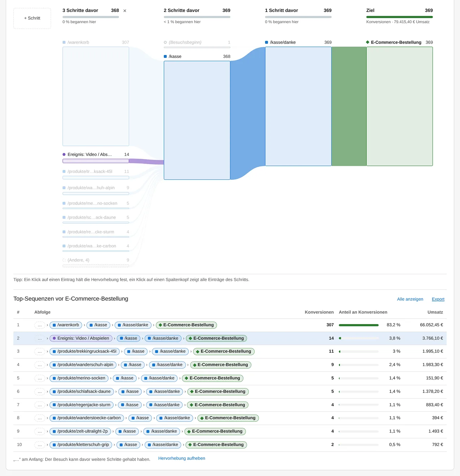Click E-Commerce-Bestellung chip in row 1
Image resolution: width=460 pixels, height=476 pixels.
tap(187, 325)
